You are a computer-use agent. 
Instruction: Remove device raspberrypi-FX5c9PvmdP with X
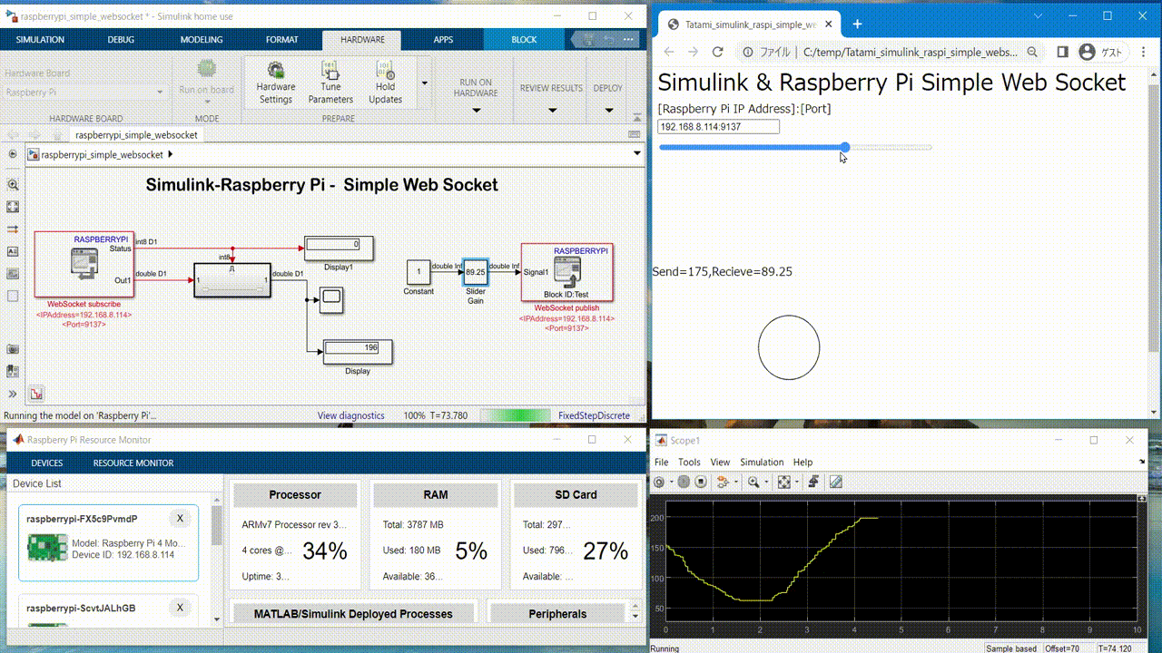180,519
